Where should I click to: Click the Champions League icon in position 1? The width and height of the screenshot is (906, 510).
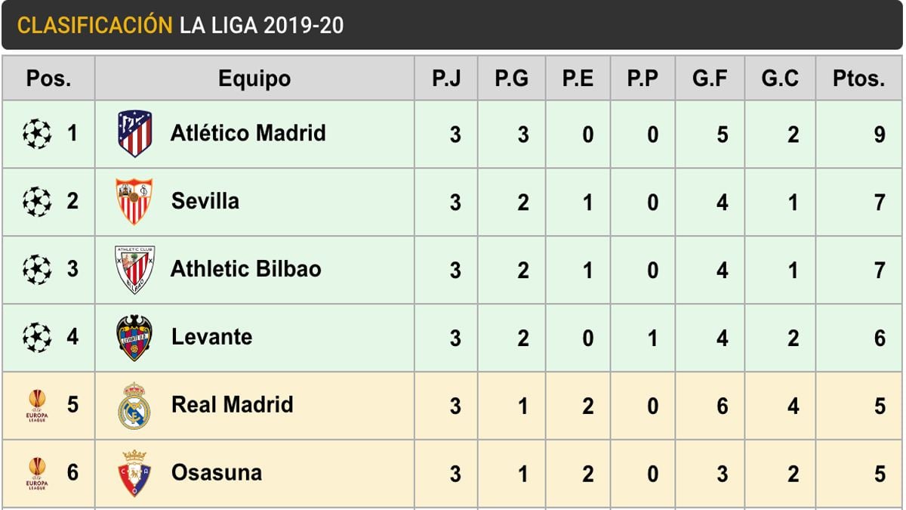tap(37, 134)
